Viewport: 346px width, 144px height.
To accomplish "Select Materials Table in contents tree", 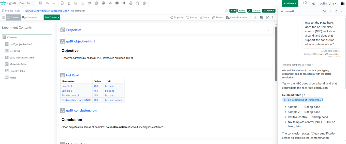I will click(18, 64).
